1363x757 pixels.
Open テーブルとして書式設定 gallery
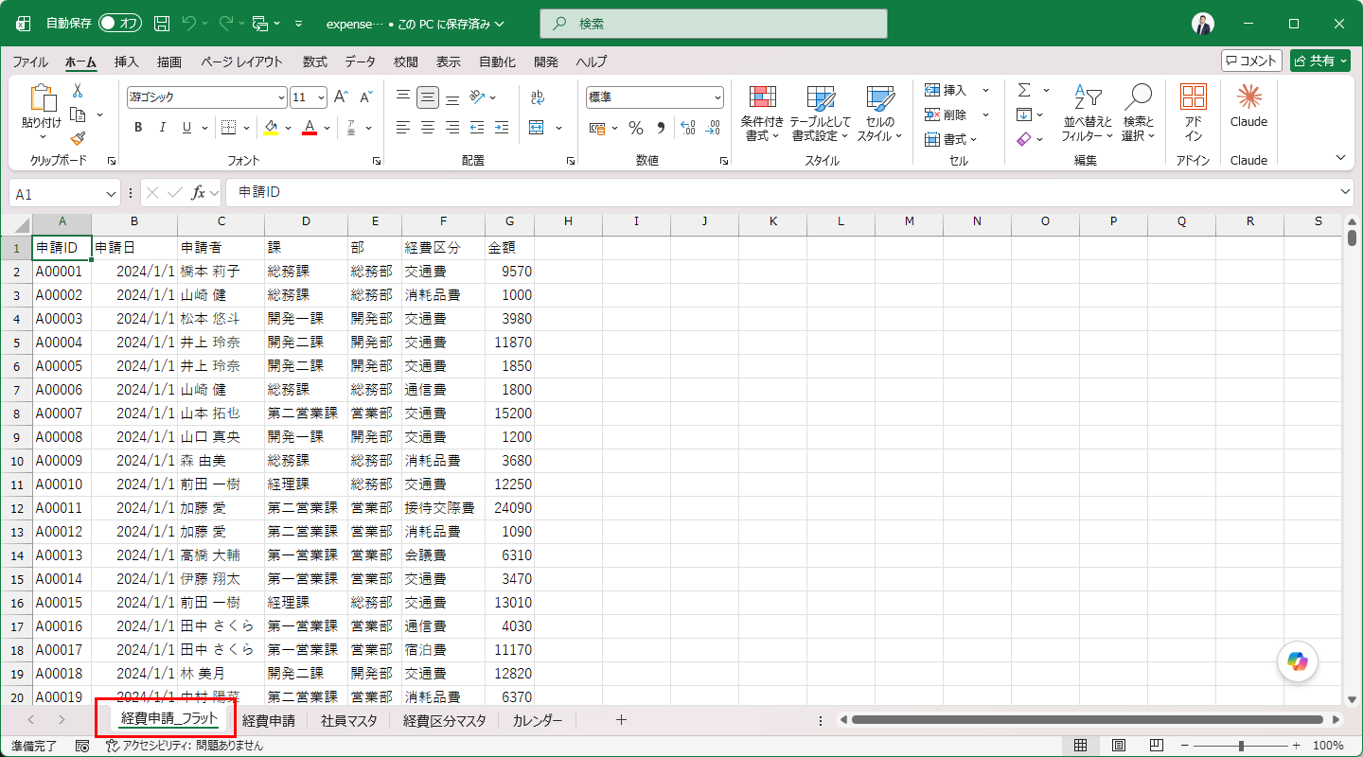(821, 114)
